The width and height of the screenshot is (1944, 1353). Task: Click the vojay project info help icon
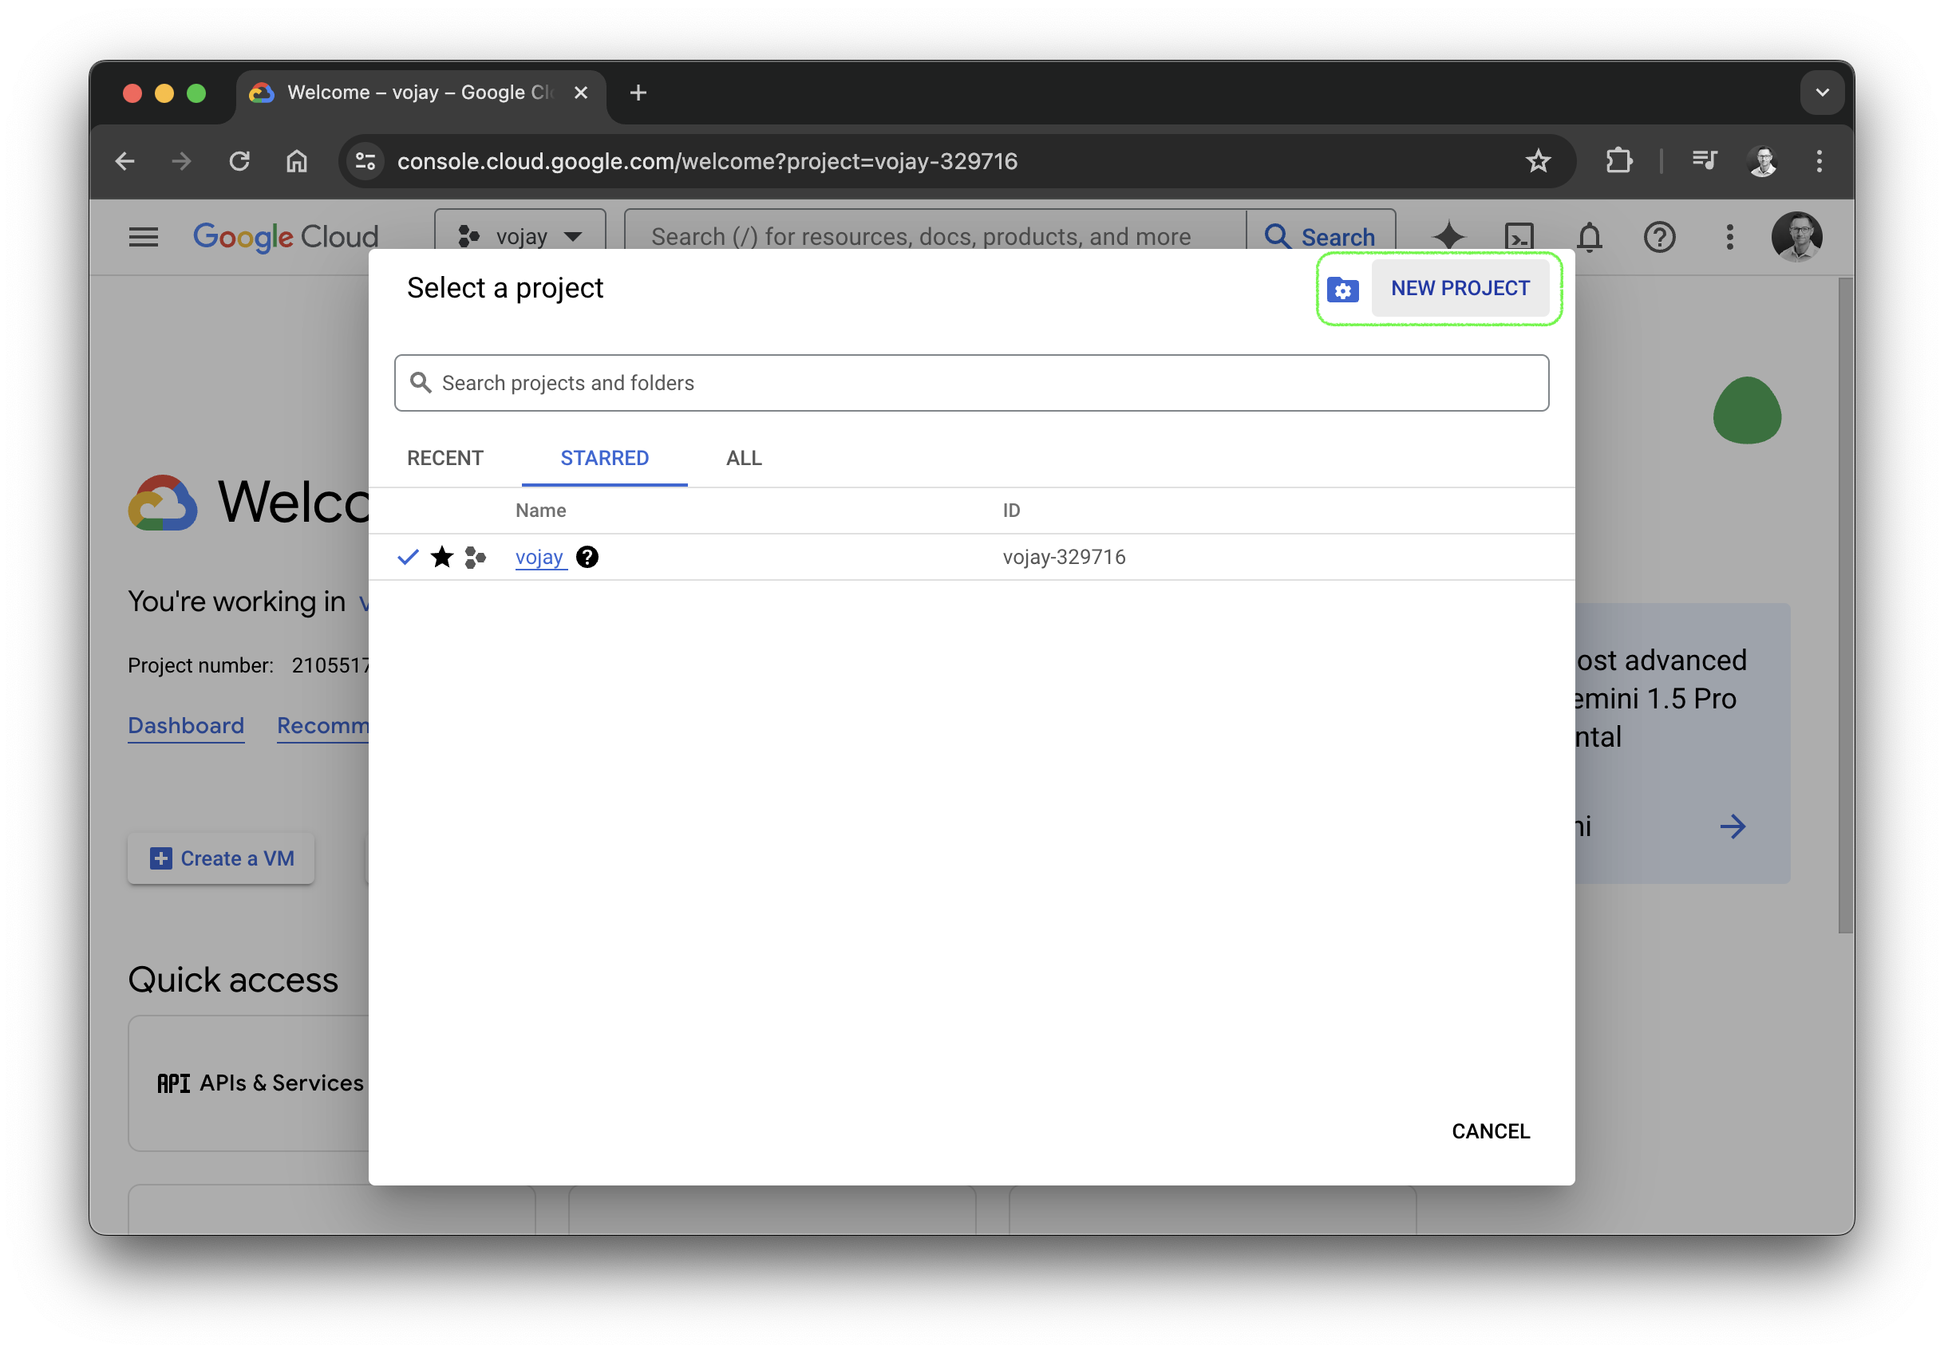[x=587, y=557]
